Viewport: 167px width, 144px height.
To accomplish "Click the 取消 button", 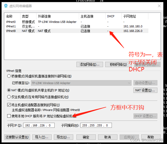I will [108, 137].
